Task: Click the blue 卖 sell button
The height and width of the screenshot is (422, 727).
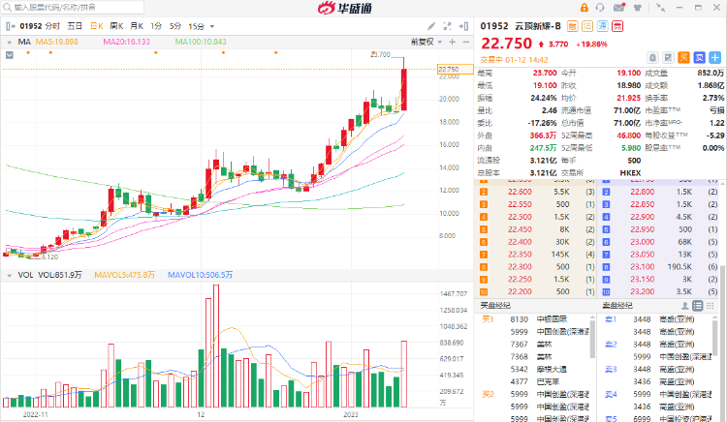Action: pyautogui.click(x=699, y=58)
